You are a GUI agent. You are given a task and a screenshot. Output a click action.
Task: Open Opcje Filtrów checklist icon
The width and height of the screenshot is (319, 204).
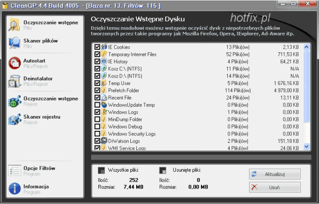click(15, 170)
